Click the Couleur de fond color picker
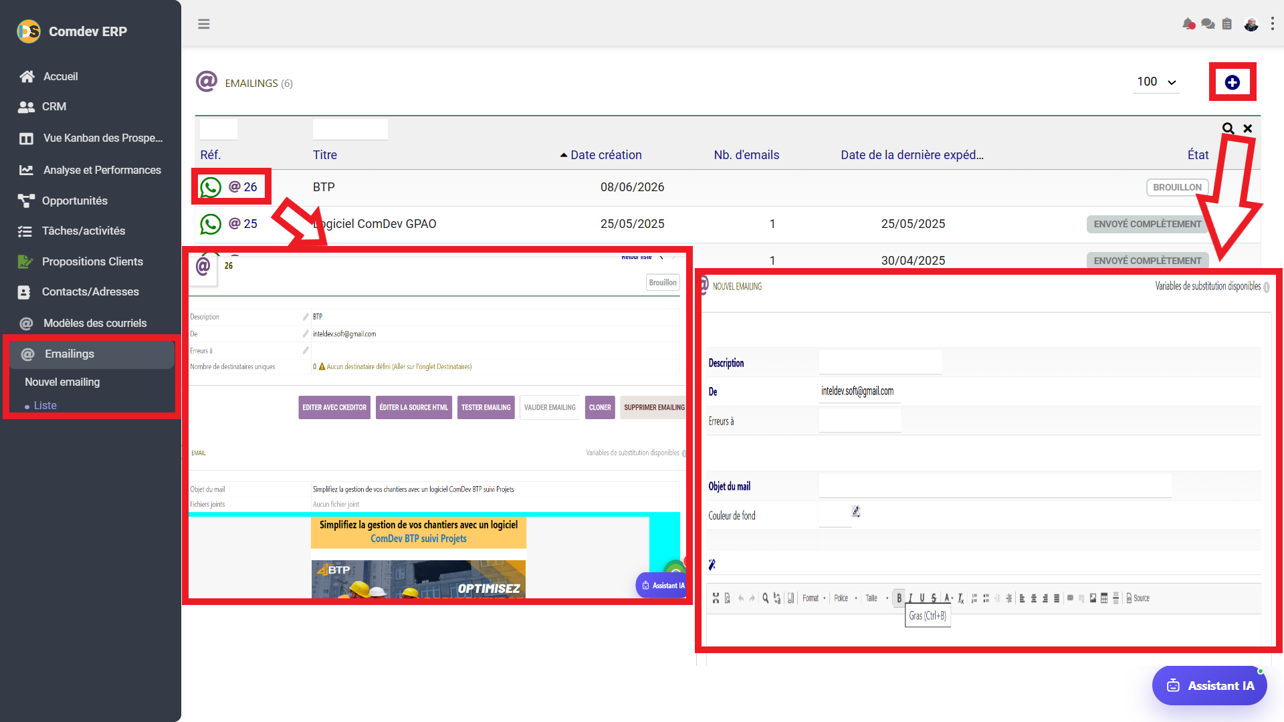1284x722 pixels. pyautogui.click(x=856, y=511)
